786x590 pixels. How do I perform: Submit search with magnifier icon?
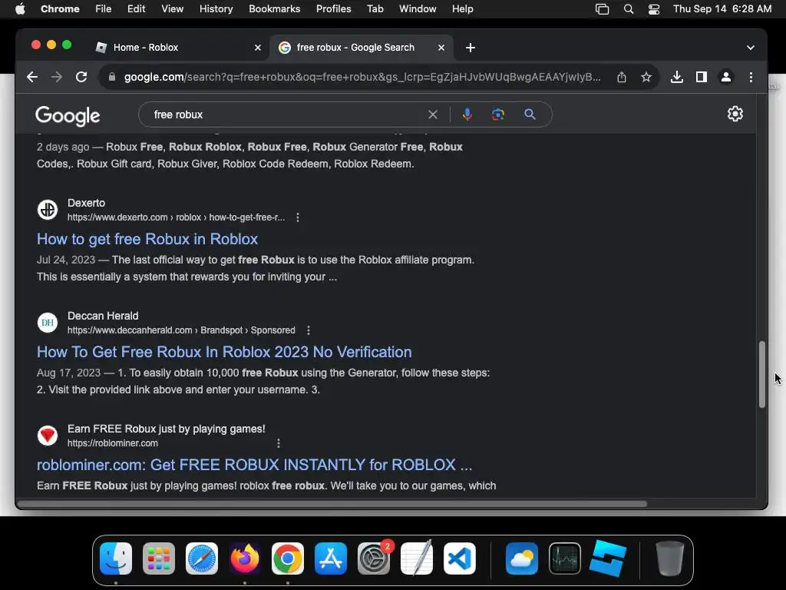point(530,114)
